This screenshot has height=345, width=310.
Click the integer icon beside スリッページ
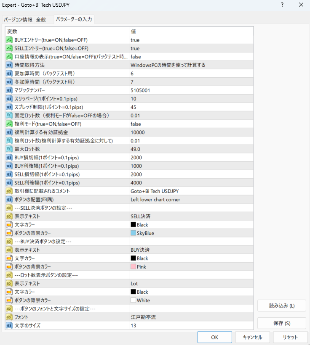click(9, 99)
